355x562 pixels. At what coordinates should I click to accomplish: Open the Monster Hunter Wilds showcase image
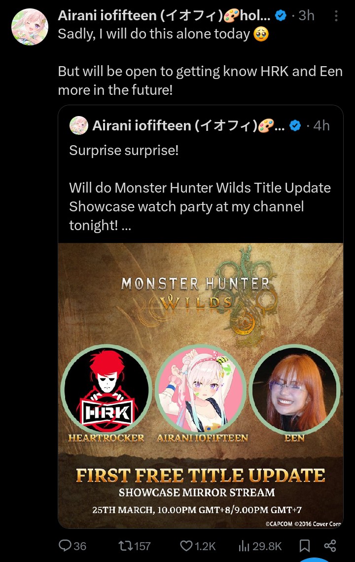pyautogui.click(x=200, y=386)
